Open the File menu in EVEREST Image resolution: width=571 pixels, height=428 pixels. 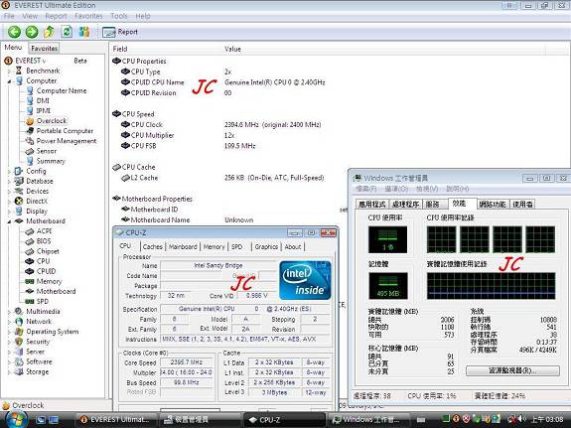9,16
